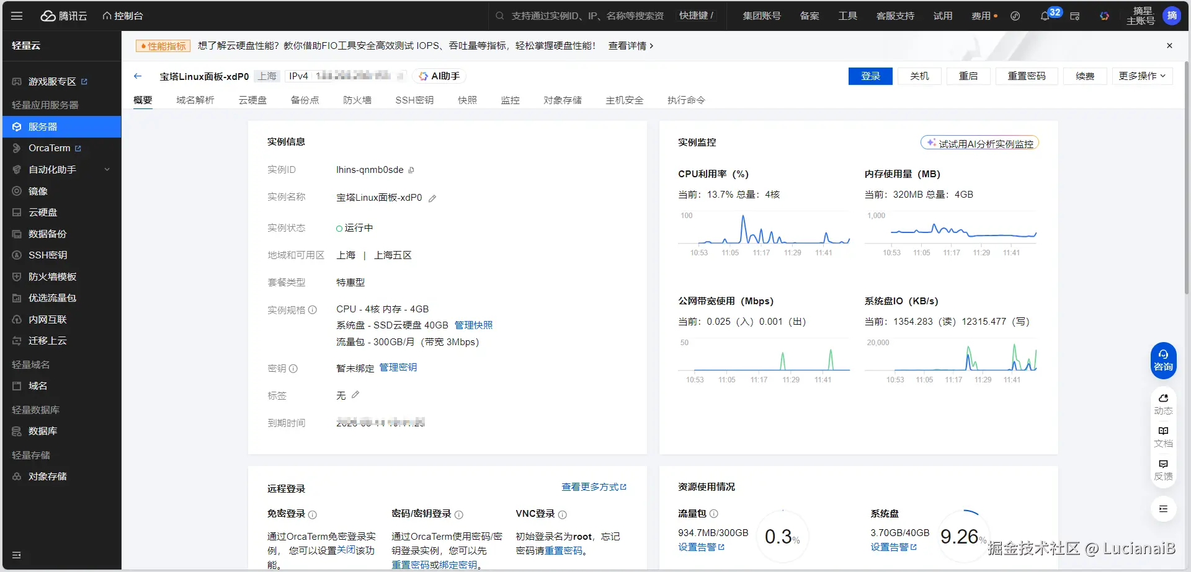
Task: Open the 管理密钥 link
Action: 398,367
